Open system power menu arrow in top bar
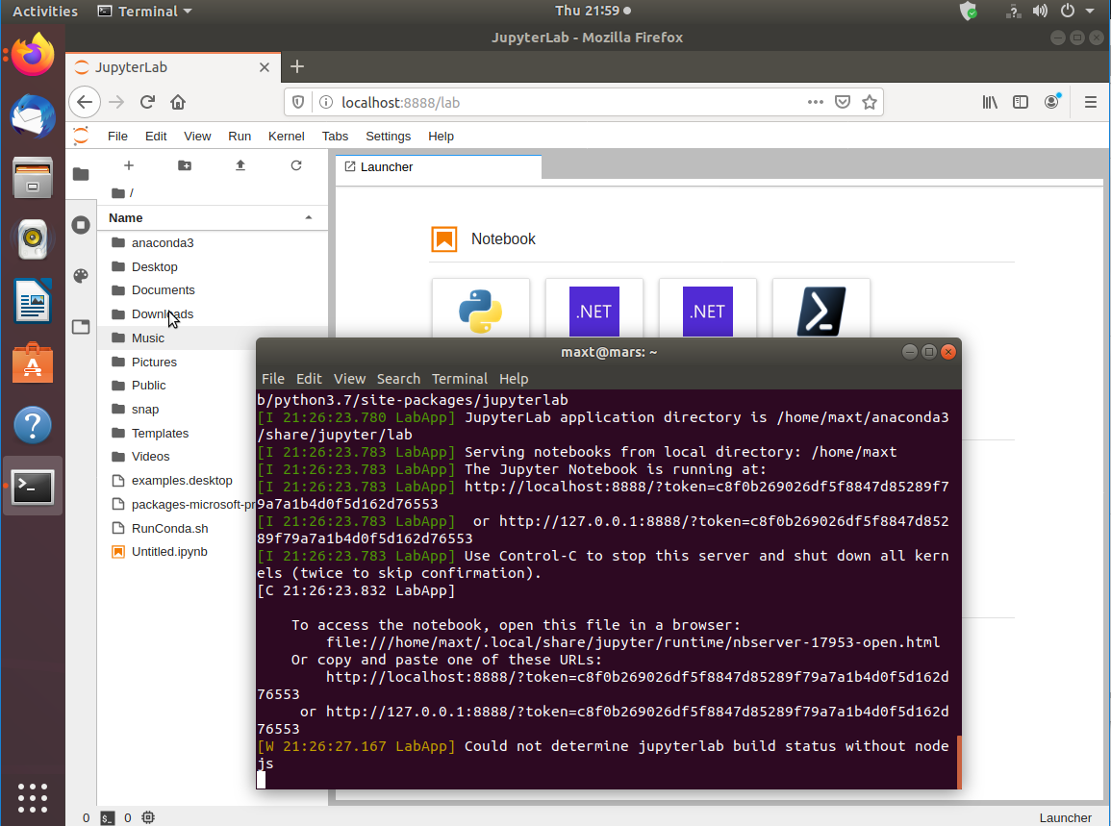The width and height of the screenshot is (1111, 826). tap(1089, 11)
